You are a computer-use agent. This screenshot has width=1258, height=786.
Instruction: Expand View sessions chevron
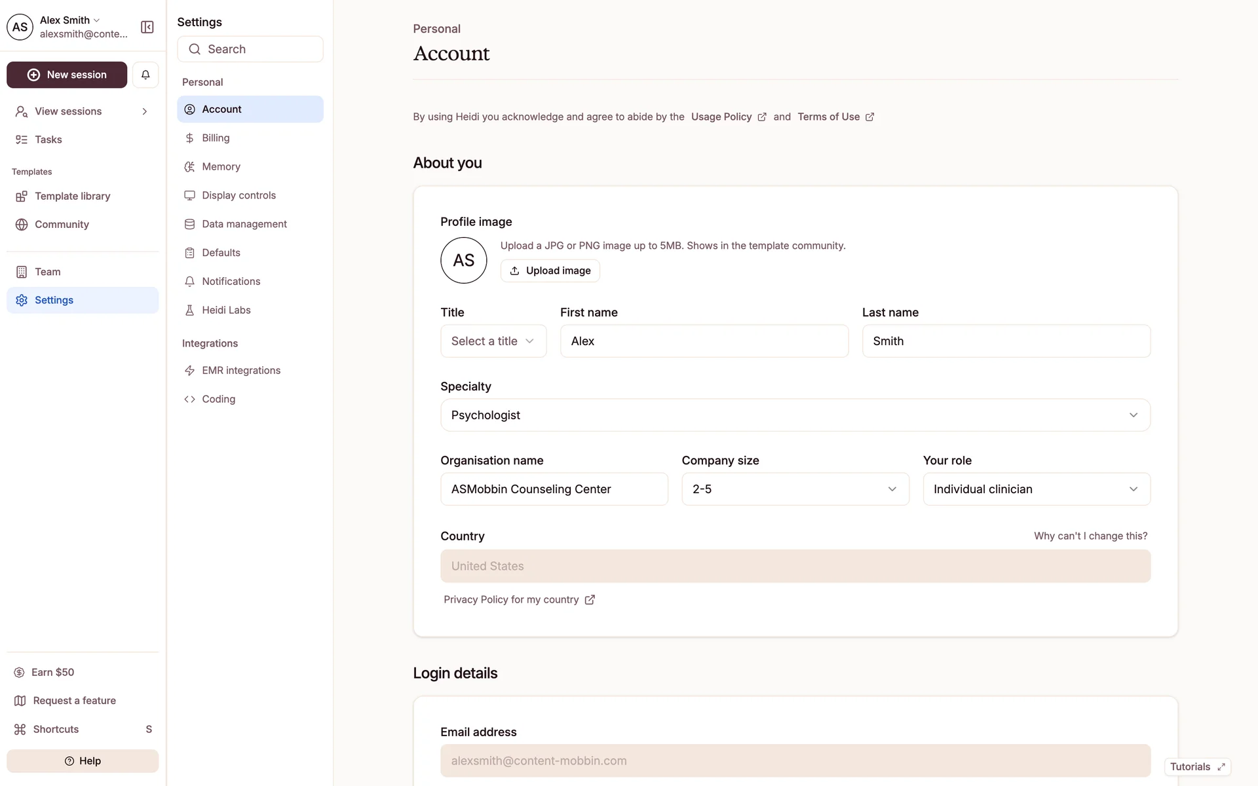(145, 111)
